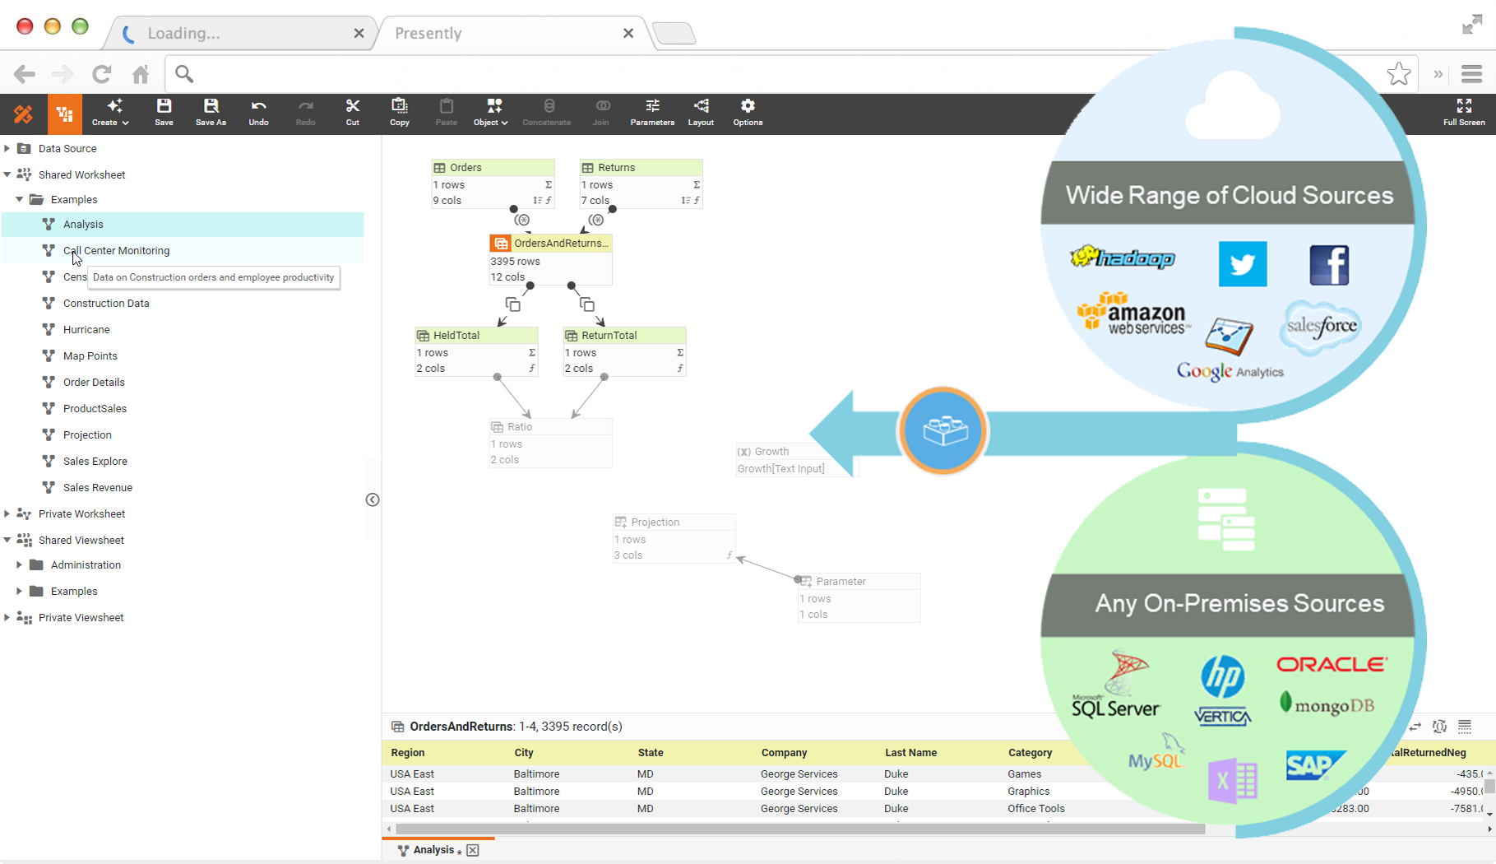
Task: Click the join icon under Returns table
Action: [x=596, y=220]
